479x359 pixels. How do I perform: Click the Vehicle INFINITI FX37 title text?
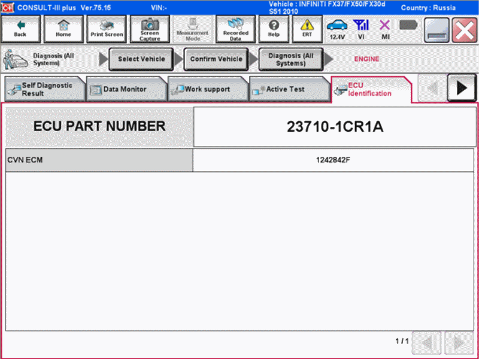327,8
